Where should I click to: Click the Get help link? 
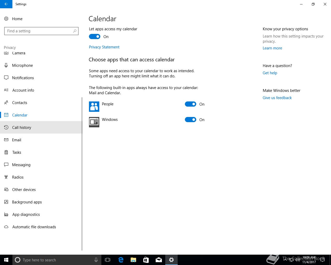tap(270, 73)
